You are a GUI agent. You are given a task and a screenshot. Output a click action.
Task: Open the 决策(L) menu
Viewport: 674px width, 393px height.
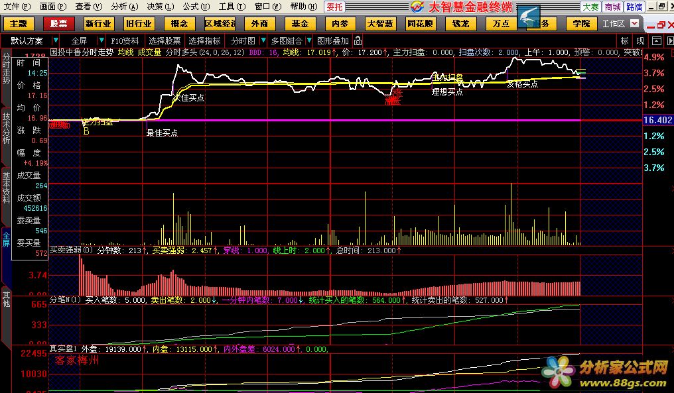pyautogui.click(x=161, y=7)
